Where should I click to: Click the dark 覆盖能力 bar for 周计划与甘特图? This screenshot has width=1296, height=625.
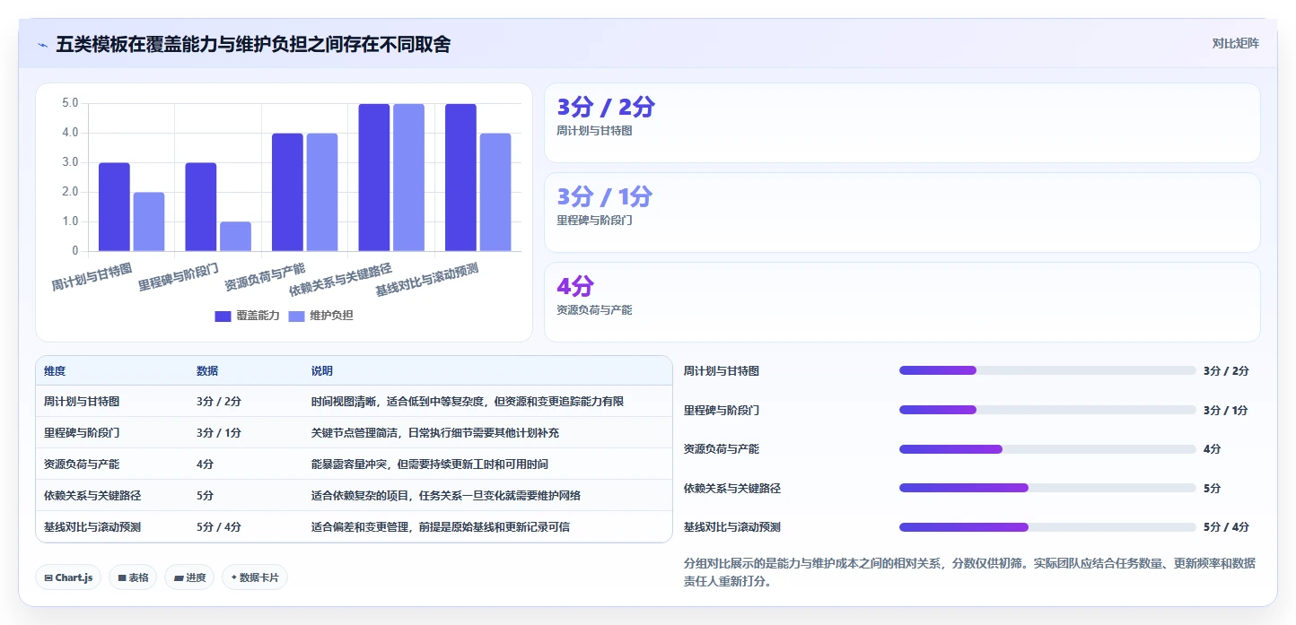point(114,207)
